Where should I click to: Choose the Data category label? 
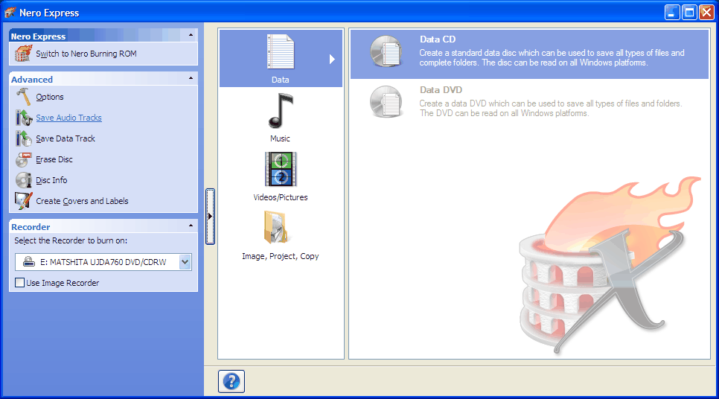[280, 80]
